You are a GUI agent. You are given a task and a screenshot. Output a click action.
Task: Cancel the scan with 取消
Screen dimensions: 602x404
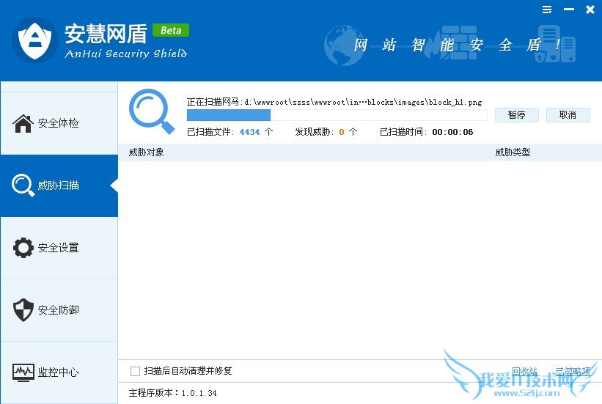568,115
